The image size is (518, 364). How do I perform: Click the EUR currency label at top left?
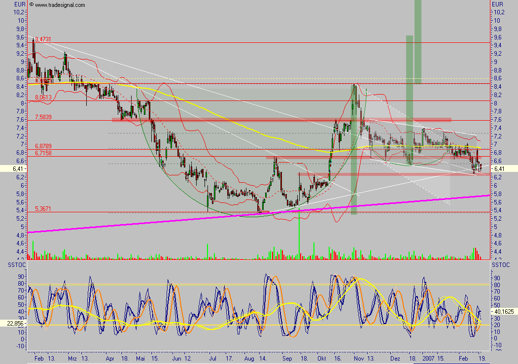[x=19, y=4]
